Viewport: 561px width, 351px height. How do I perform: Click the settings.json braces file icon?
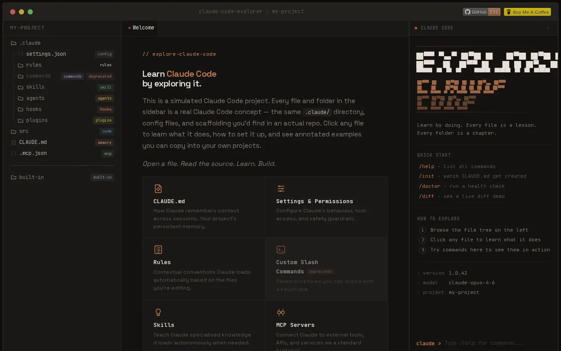point(21,54)
